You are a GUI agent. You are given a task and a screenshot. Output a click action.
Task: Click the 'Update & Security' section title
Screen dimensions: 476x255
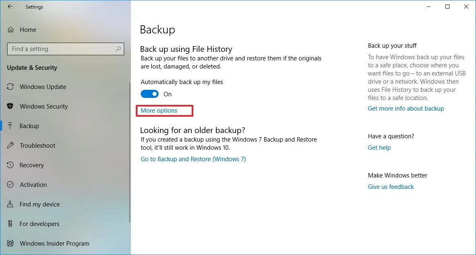point(32,68)
